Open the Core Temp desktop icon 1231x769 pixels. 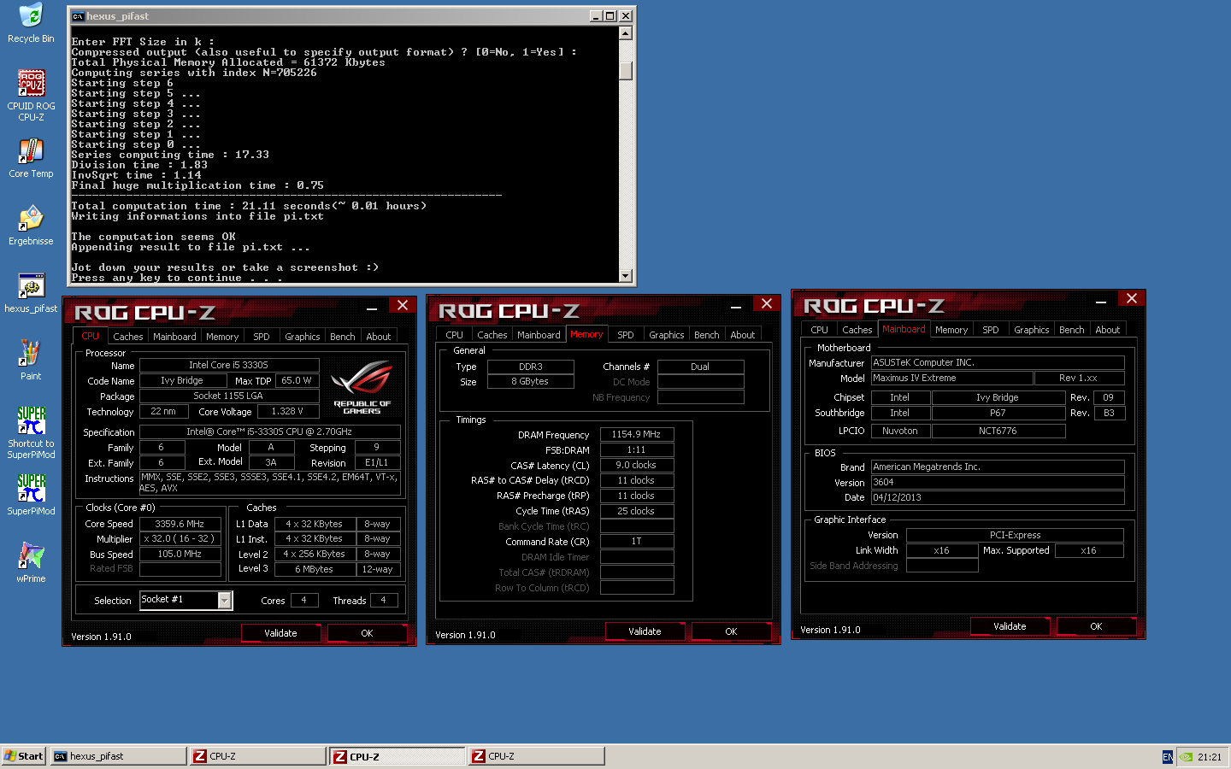click(x=31, y=158)
